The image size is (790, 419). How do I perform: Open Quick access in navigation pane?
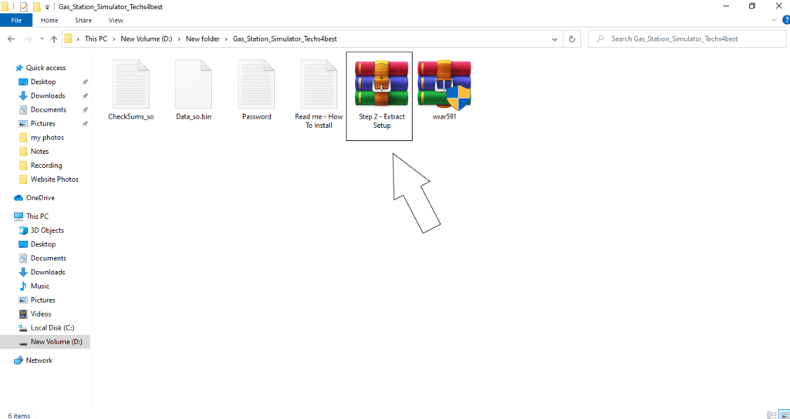point(46,68)
